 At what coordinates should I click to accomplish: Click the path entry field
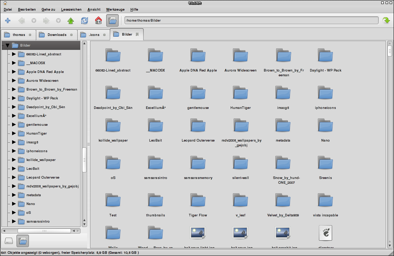(x=251, y=21)
